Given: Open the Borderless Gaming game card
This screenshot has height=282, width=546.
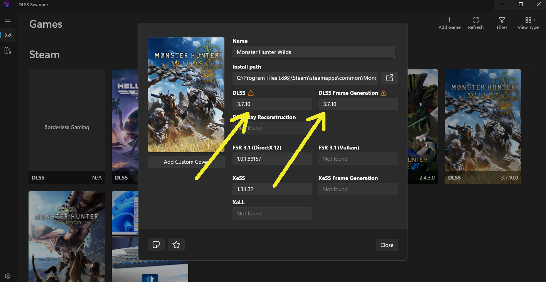Looking at the screenshot, I should click(67, 127).
